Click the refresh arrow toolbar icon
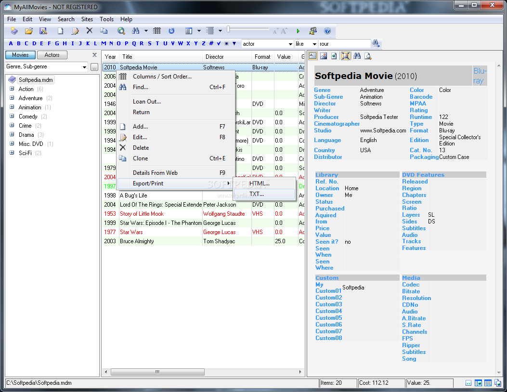The image size is (507, 392). (x=171, y=31)
